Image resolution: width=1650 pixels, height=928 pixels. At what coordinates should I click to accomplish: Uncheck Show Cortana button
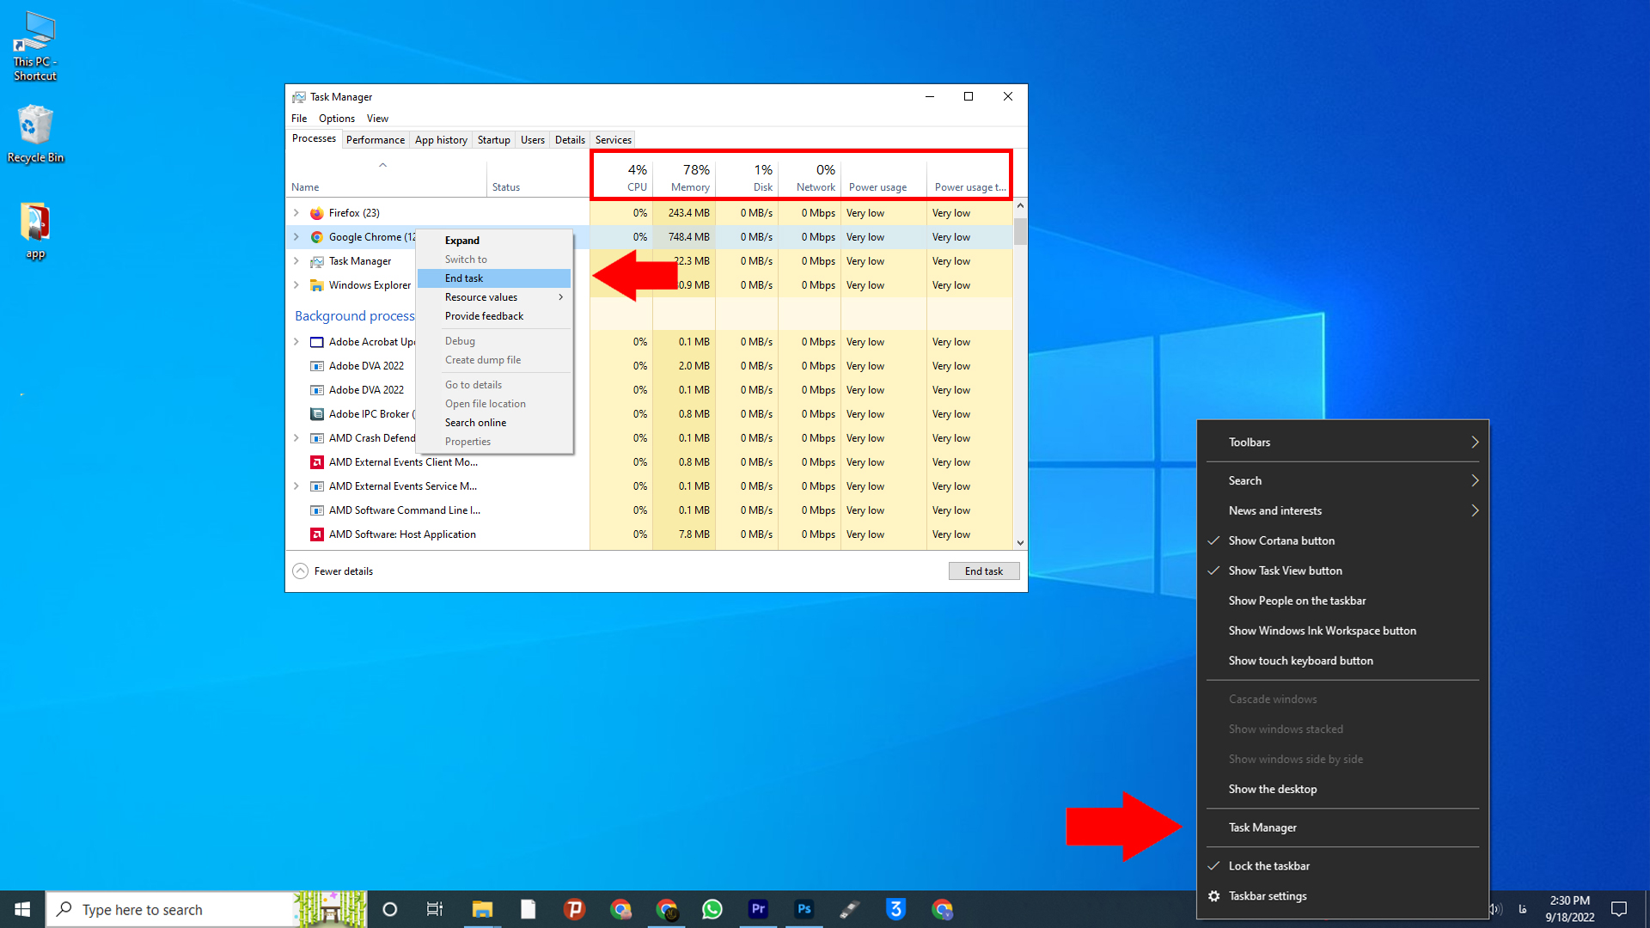[x=1342, y=540]
